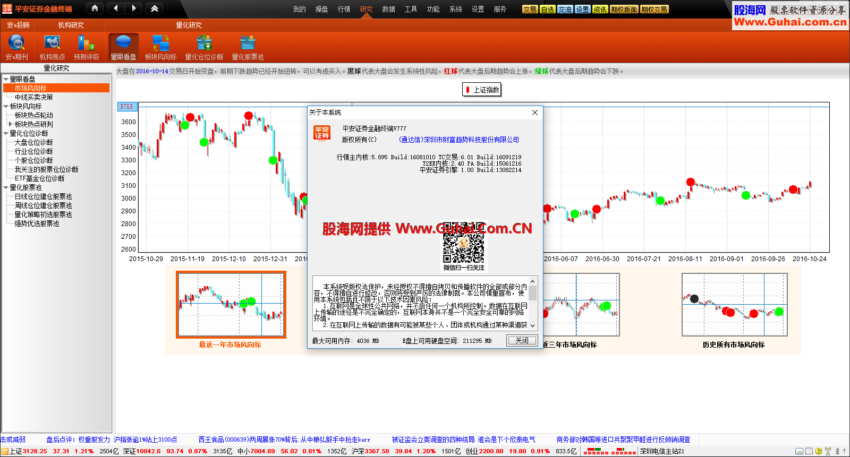This screenshot has width=850, height=457.
Task: Click the 3713 price label on chart
Action: 127,107
